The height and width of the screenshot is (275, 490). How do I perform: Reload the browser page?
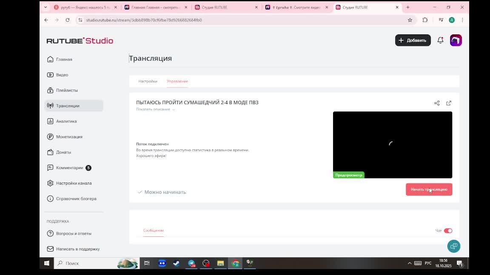[68, 20]
